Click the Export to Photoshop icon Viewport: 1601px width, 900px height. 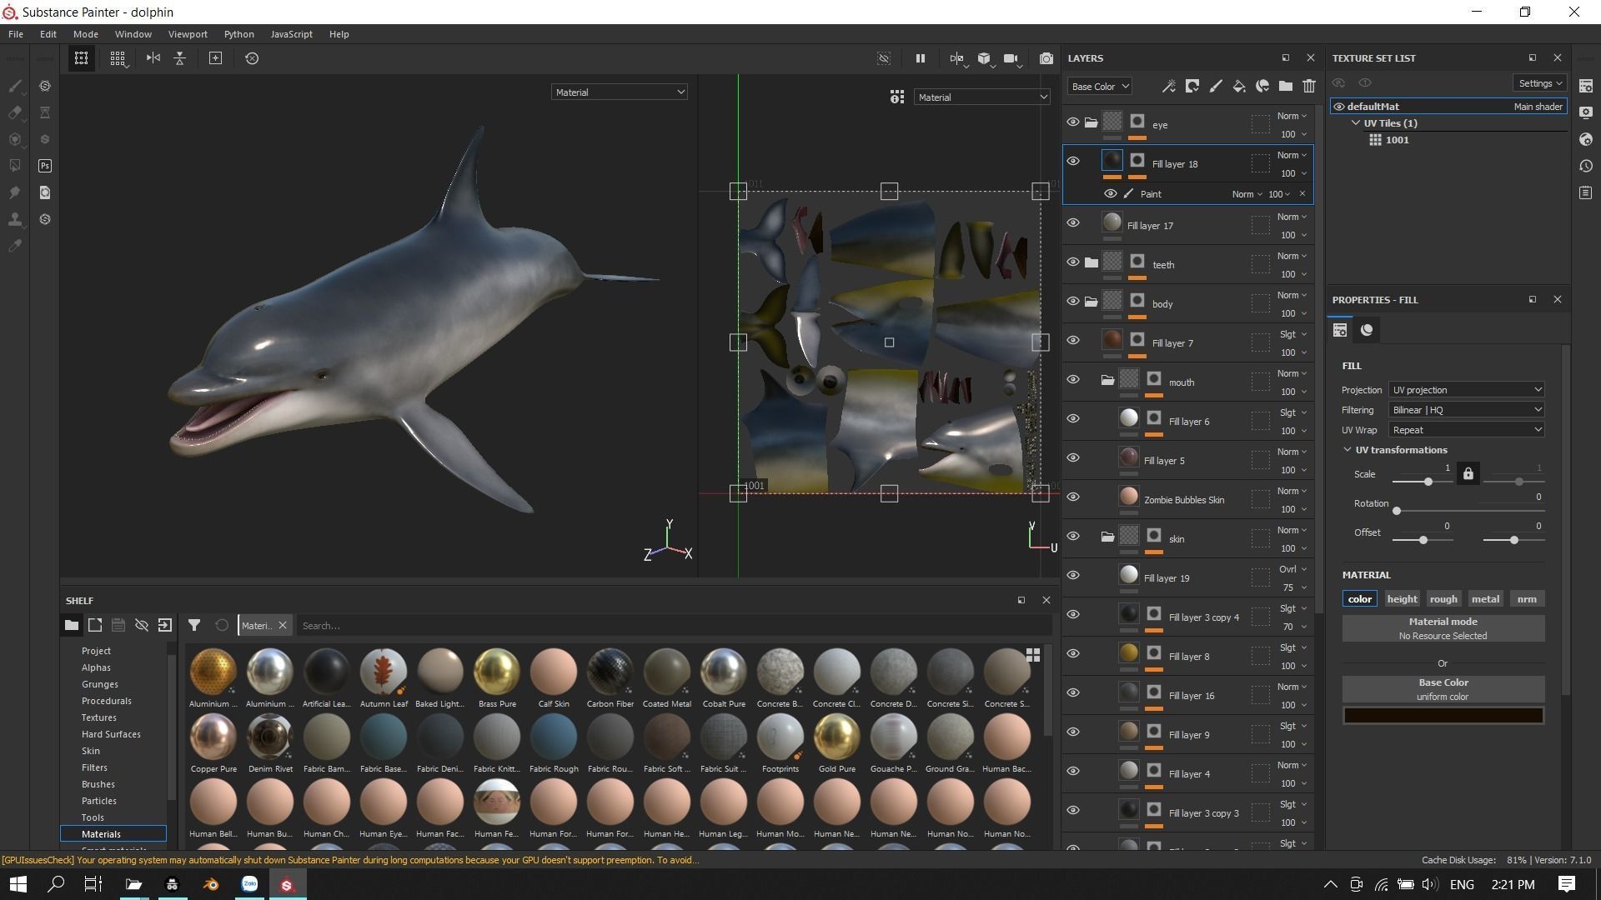point(45,166)
